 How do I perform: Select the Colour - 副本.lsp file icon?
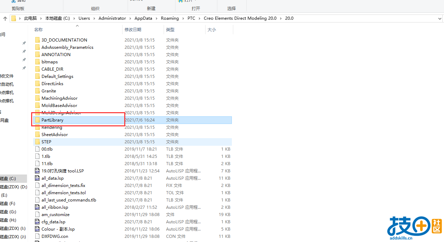pyautogui.click(x=38, y=229)
